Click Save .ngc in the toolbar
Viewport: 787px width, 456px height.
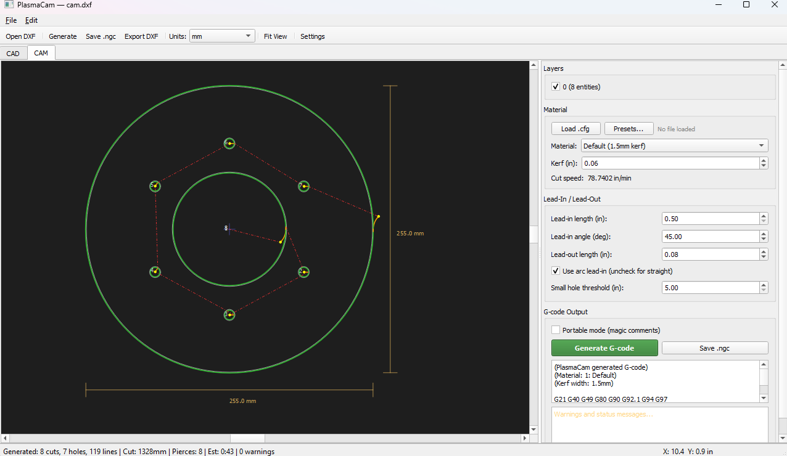101,36
